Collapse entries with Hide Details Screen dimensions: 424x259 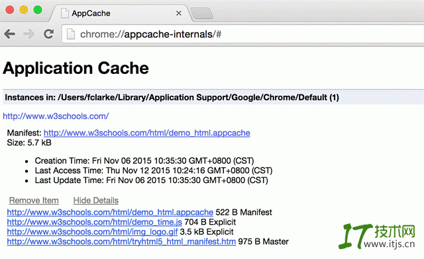coord(96,200)
